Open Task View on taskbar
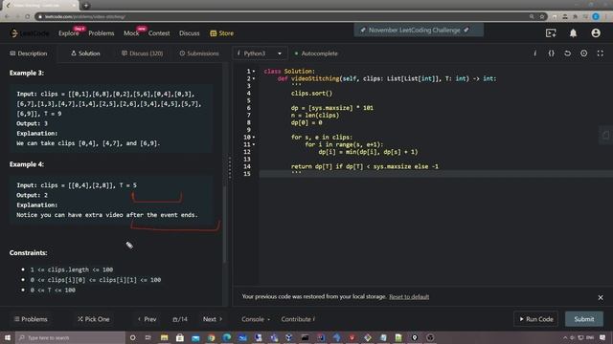Screen dimensions: 613x344 (x=148, y=337)
